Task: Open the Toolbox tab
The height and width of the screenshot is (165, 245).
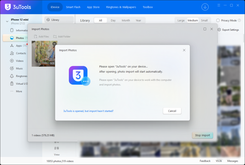Action: pos(148,7)
